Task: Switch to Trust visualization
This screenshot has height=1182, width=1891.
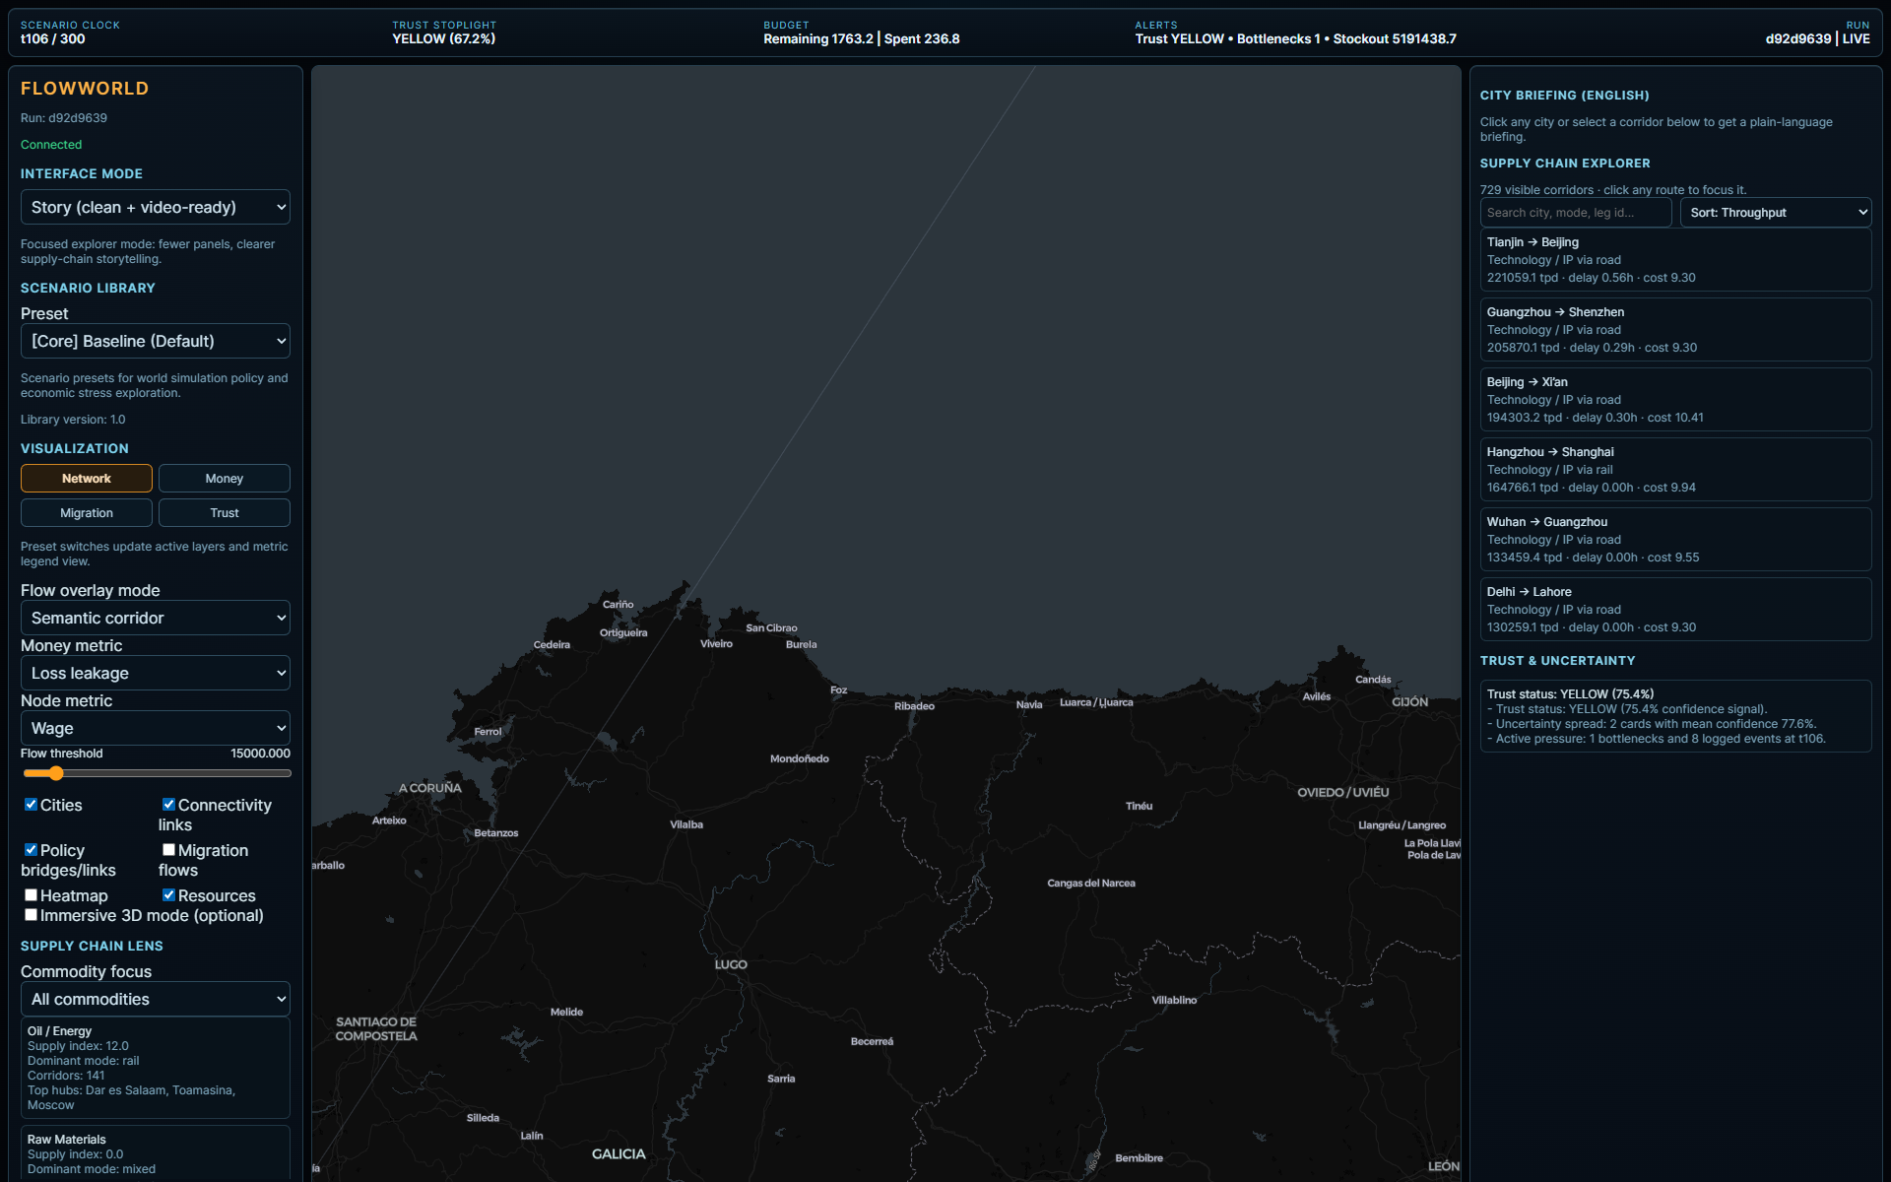Action: pyautogui.click(x=225, y=513)
